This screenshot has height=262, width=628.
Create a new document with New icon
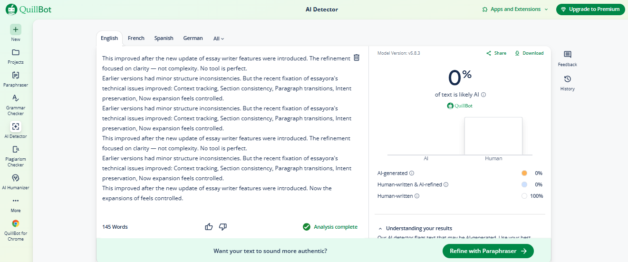[16, 29]
